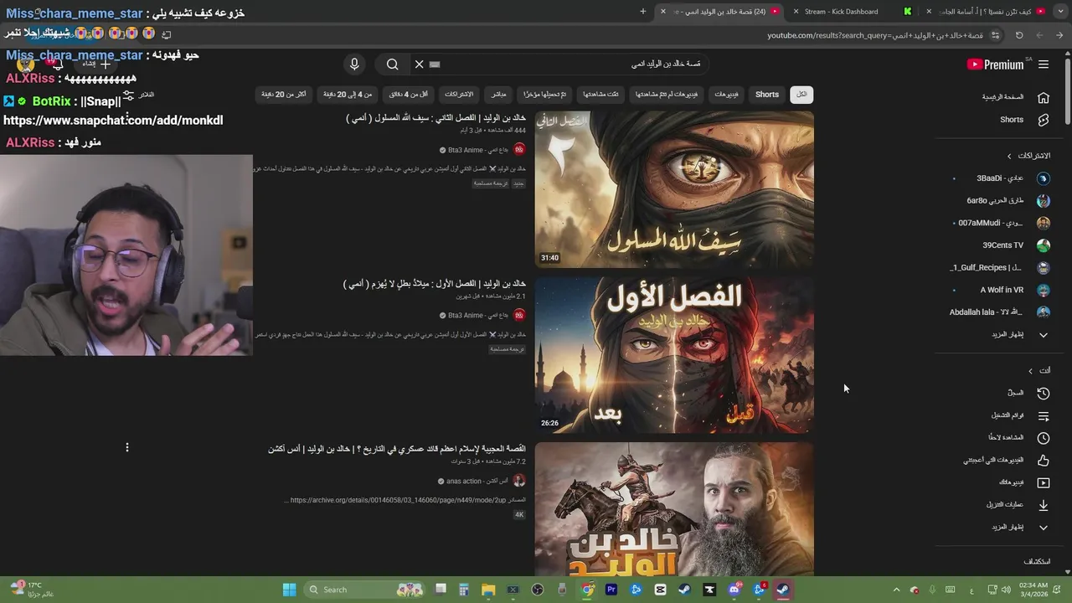This screenshot has width=1072, height=603.
Task: Select 'فيديوهات لم تتم مشاهدتها' chip
Action: coord(667,95)
